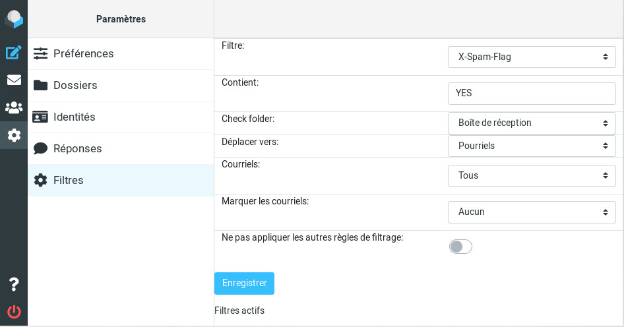The image size is (624, 327).
Task: Toggle Ne pas appliquer les autres règles switch
Action: [x=460, y=247]
